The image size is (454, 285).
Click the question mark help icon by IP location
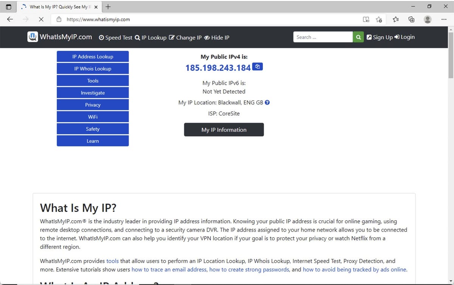(x=267, y=103)
